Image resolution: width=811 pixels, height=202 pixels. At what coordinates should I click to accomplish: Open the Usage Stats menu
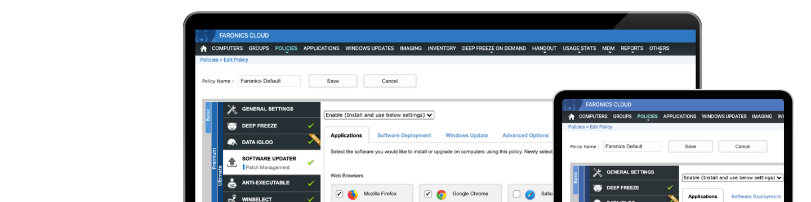pyautogui.click(x=579, y=49)
